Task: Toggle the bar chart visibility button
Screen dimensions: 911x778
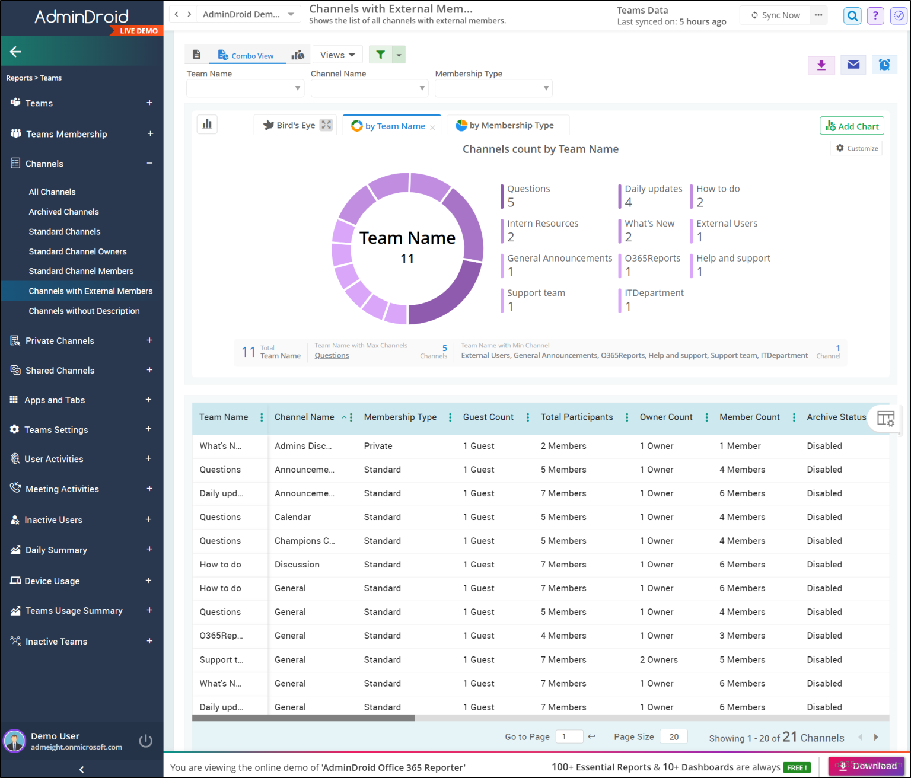Action: pyautogui.click(x=207, y=124)
